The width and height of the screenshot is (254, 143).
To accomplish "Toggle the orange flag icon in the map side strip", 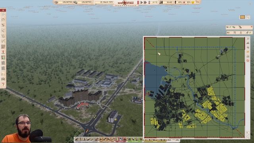I will coord(248,52).
